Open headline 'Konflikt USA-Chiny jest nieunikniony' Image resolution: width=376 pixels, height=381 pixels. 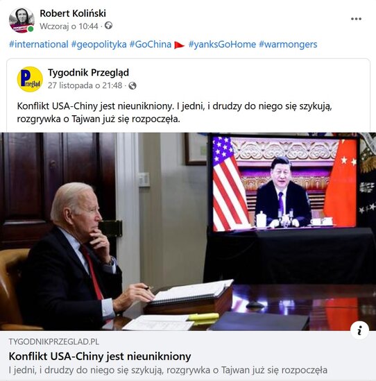coord(100,357)
